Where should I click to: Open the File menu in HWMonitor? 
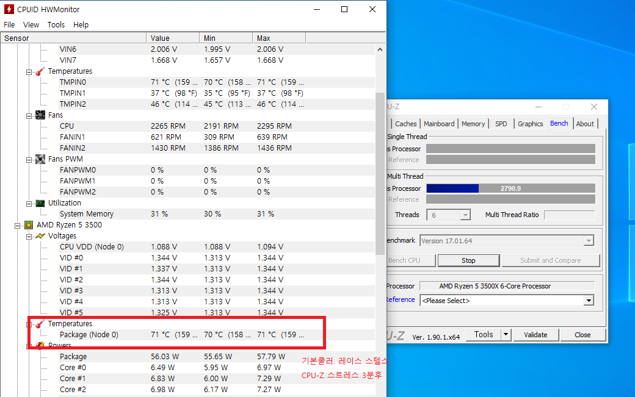click(x=9, y=24)
